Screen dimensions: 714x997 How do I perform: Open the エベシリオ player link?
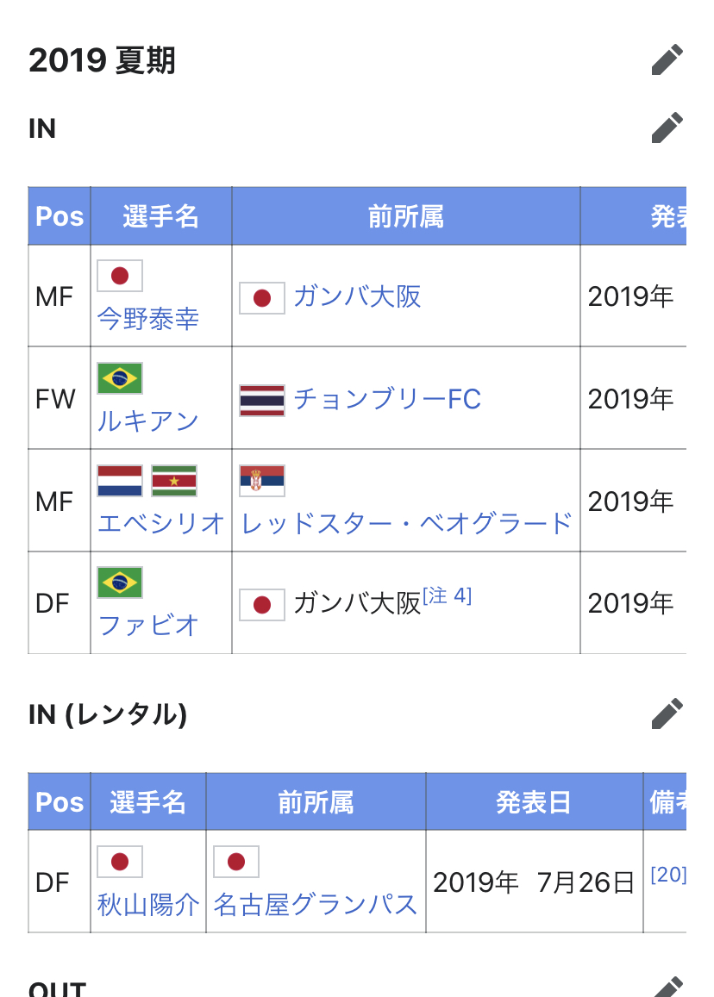pos(161,523)
